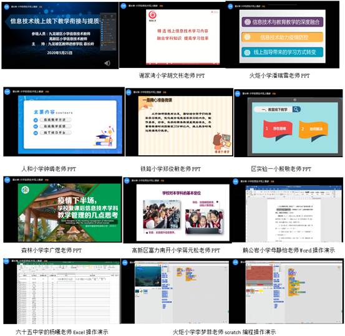
Task: Click the 线上指导带来的学习方式转变 teal banner
Action: [282, 52]
